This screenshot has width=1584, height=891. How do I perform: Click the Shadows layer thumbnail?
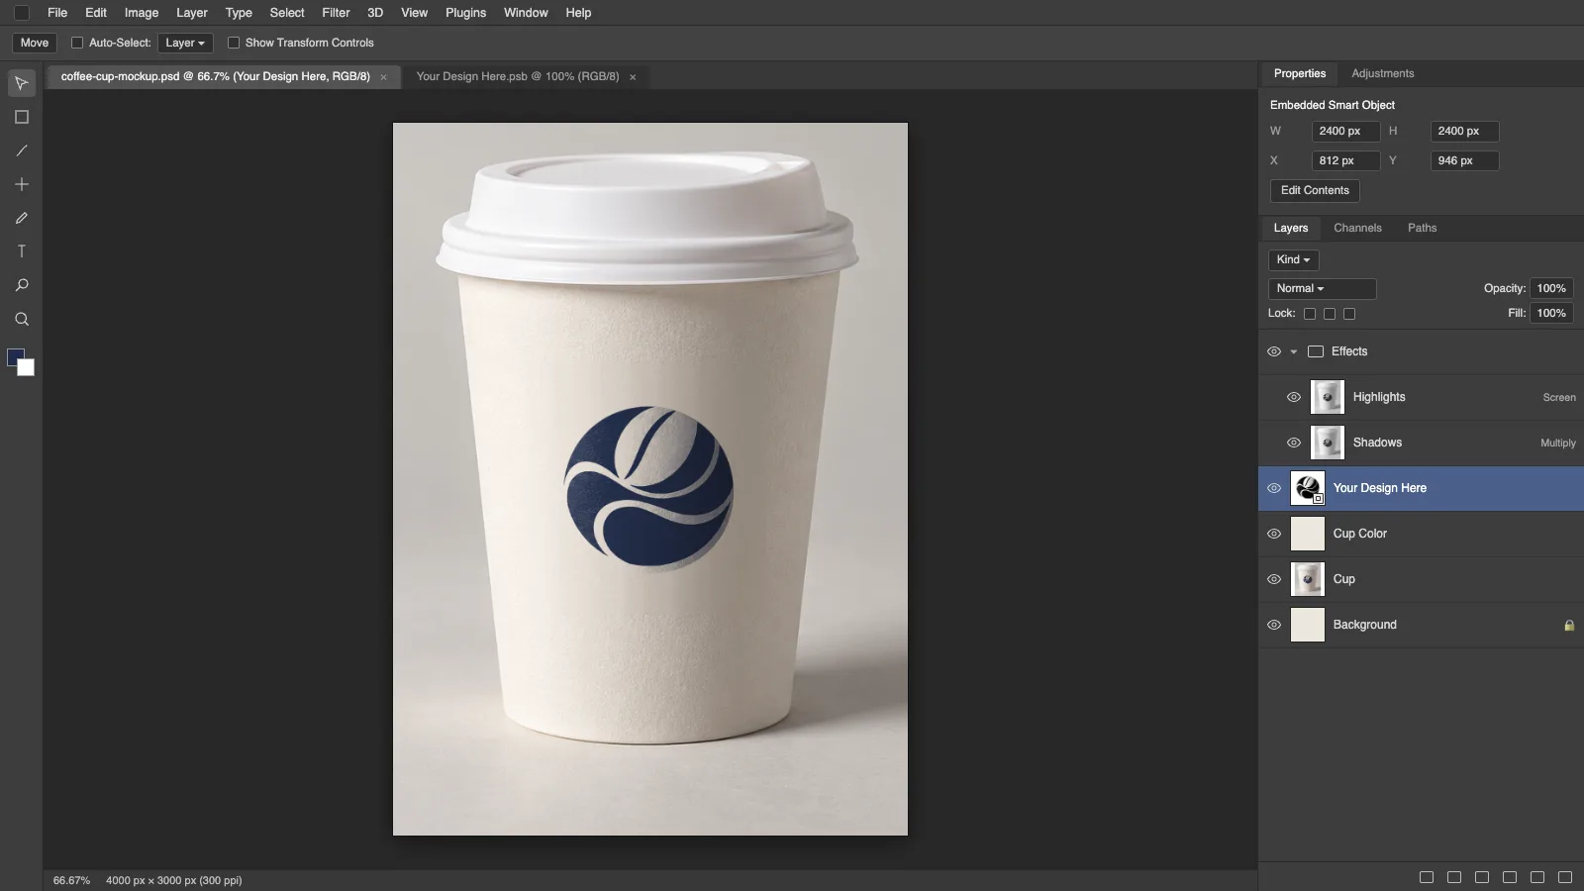[1328, 443]
